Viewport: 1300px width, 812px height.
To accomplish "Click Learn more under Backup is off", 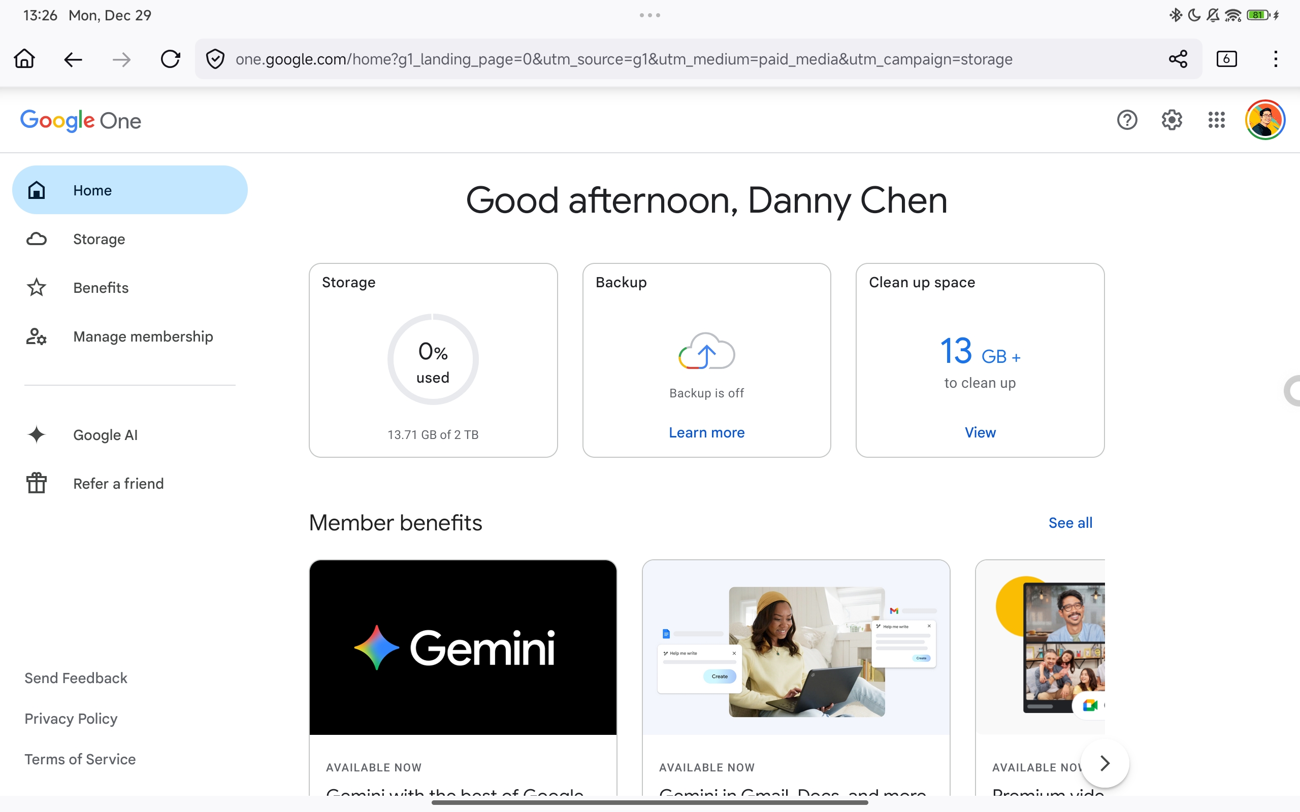I will click(706, 432).
